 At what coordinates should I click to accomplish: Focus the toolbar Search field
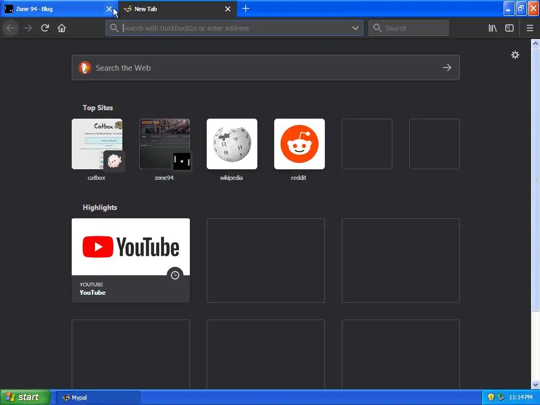click(x=409, y=28)
